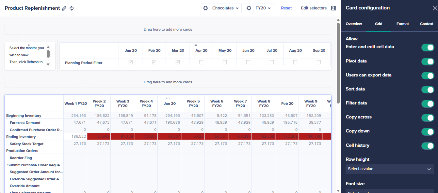The width and height of the screenshot is (438, 193).
Task: Open the Format tab
Action: (x=403, y=24)
